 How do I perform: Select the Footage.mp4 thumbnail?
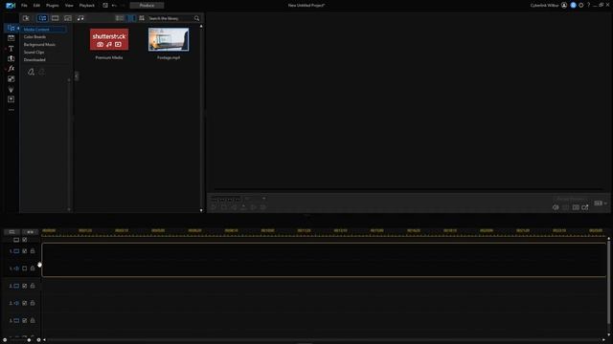coord(169,39)
